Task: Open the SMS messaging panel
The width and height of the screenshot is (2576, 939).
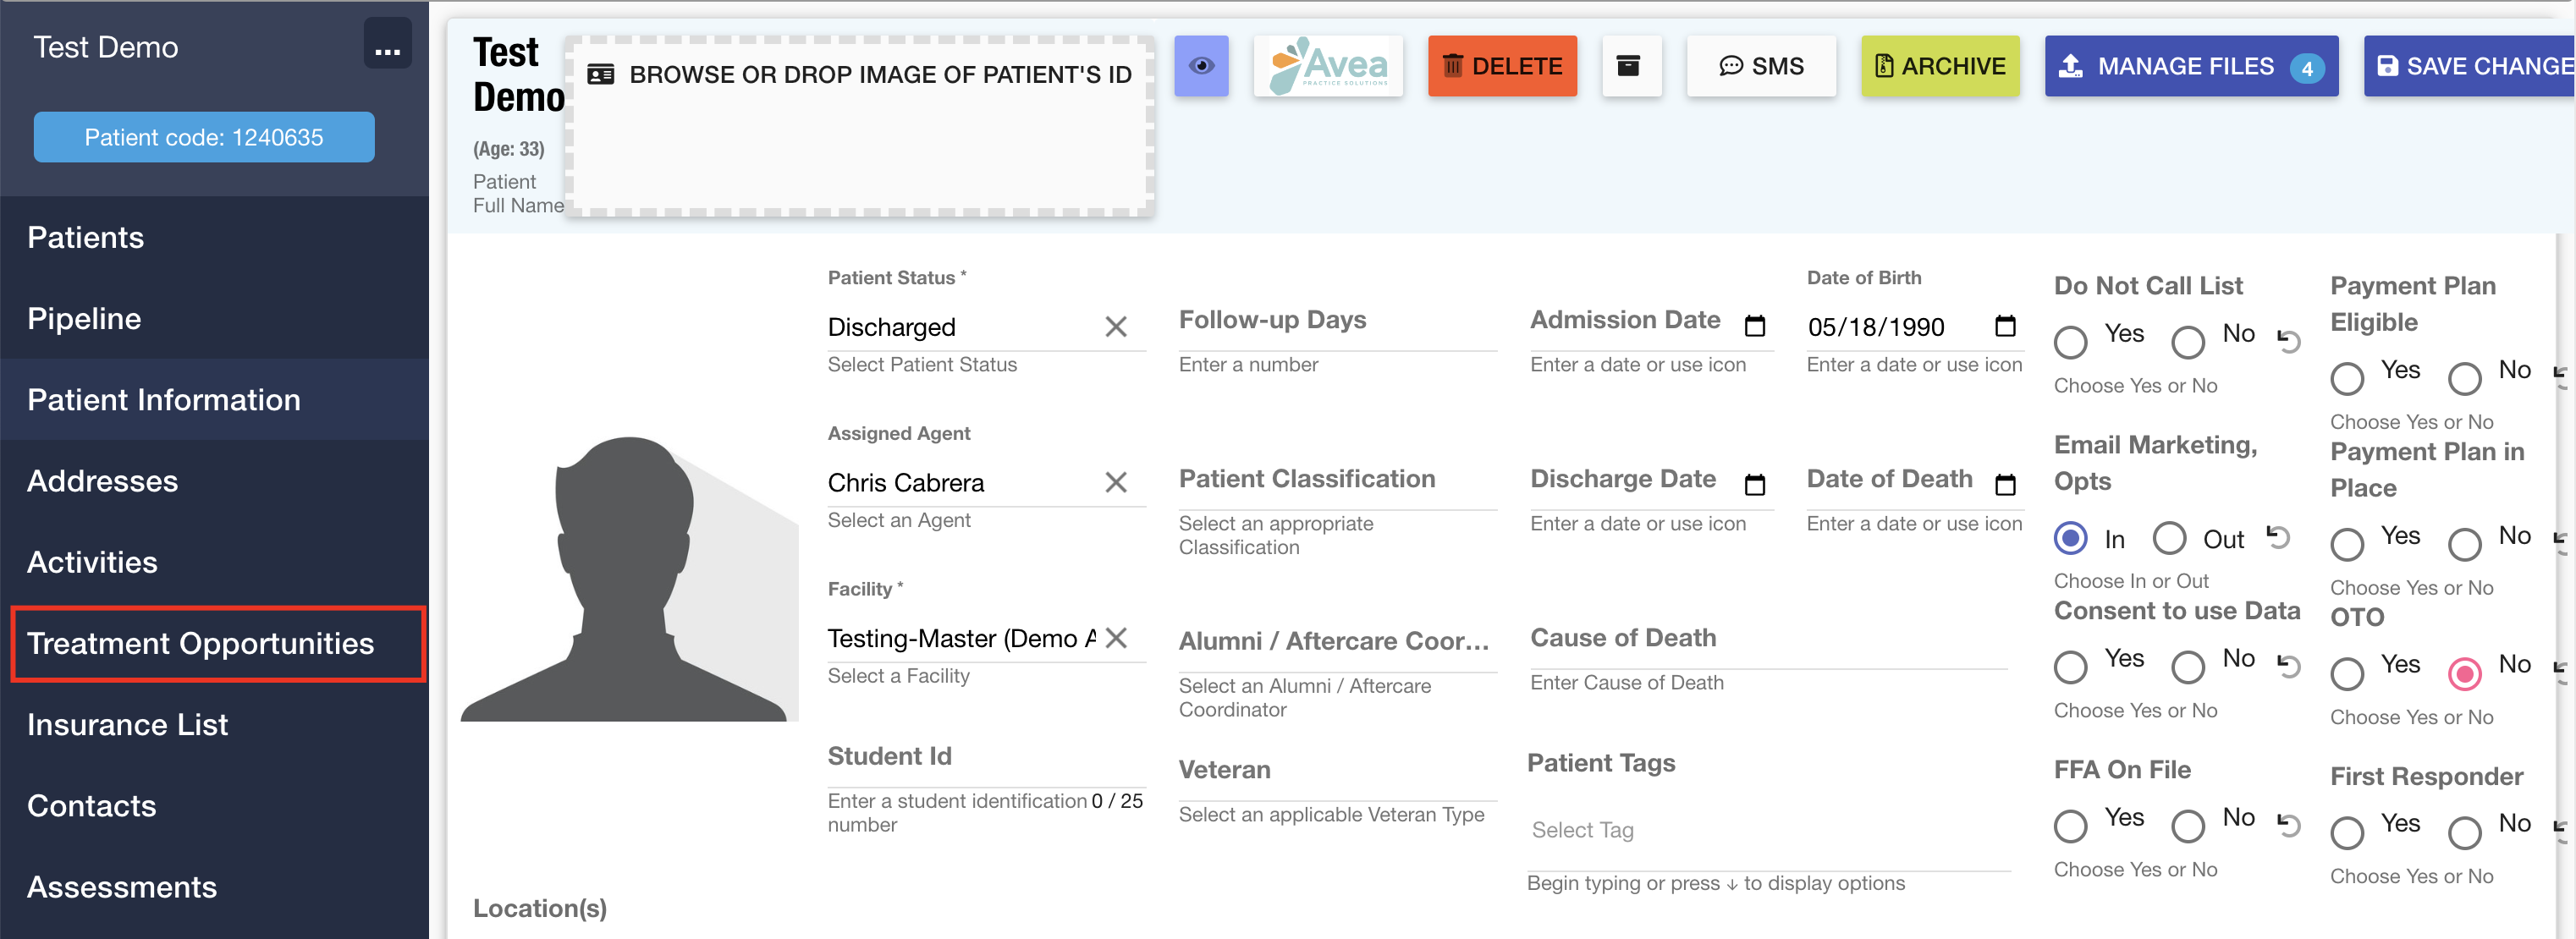Action: pos(1761,65)
